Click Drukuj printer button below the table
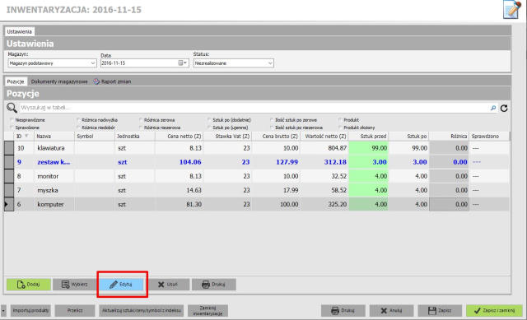This screenshot has height=320, width=527. [214, 285]
